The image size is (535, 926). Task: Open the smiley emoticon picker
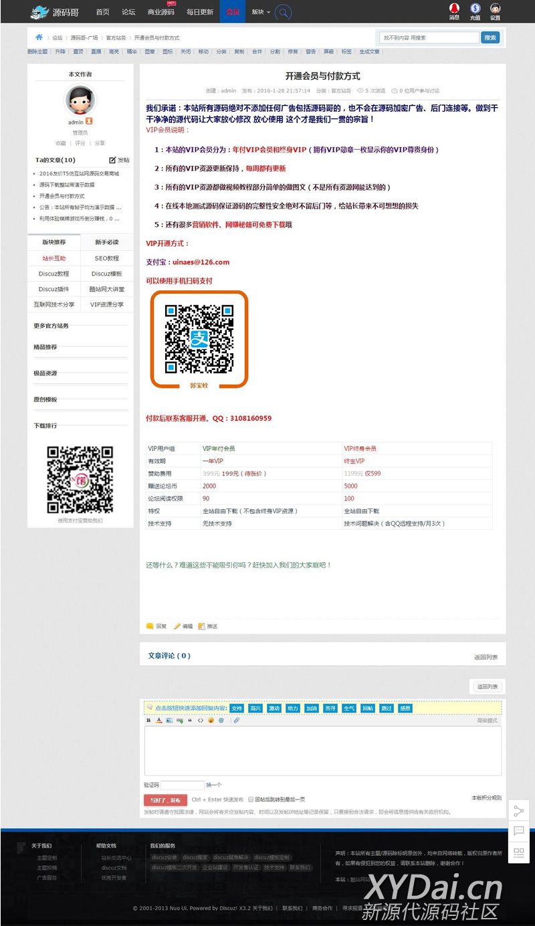click(211, 721)
